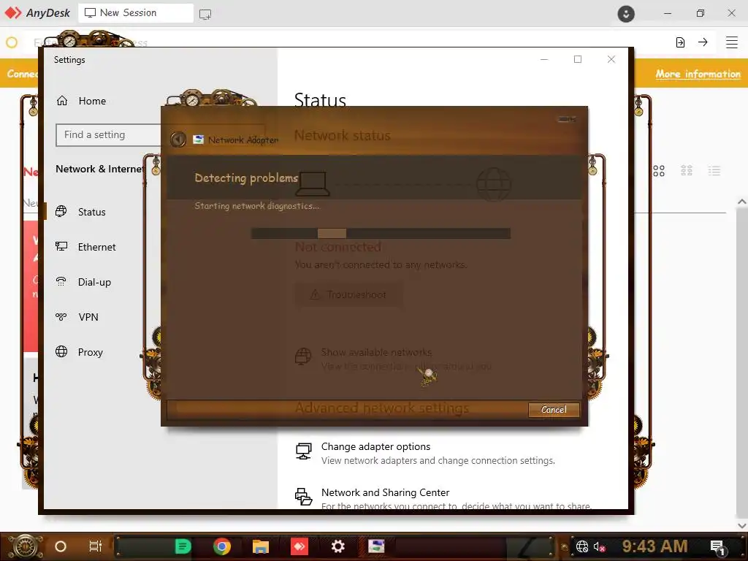Open Google Chrome from the taskbar
This screenshot has width=748, height=561.
coord(222,546)
